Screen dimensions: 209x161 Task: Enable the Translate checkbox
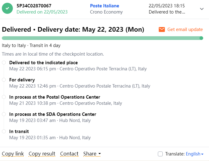click(160, 154)
